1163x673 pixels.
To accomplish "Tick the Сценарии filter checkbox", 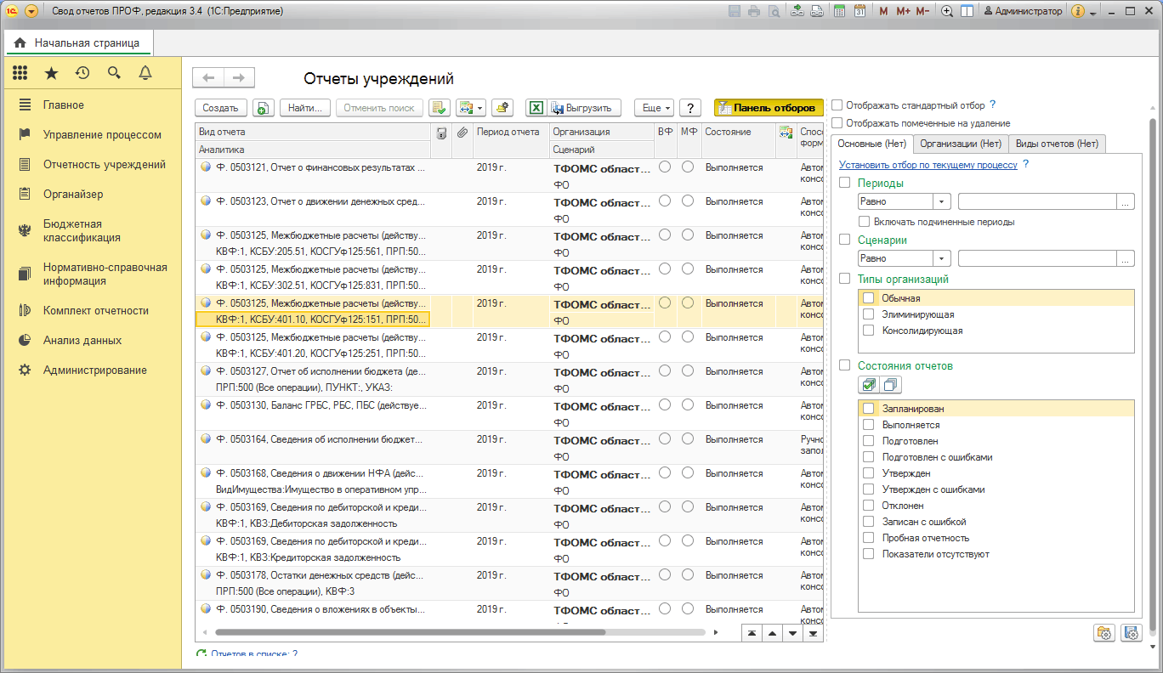I will point(845,240).
